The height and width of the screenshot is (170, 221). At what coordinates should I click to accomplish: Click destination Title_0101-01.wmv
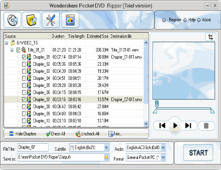[125, 50]
